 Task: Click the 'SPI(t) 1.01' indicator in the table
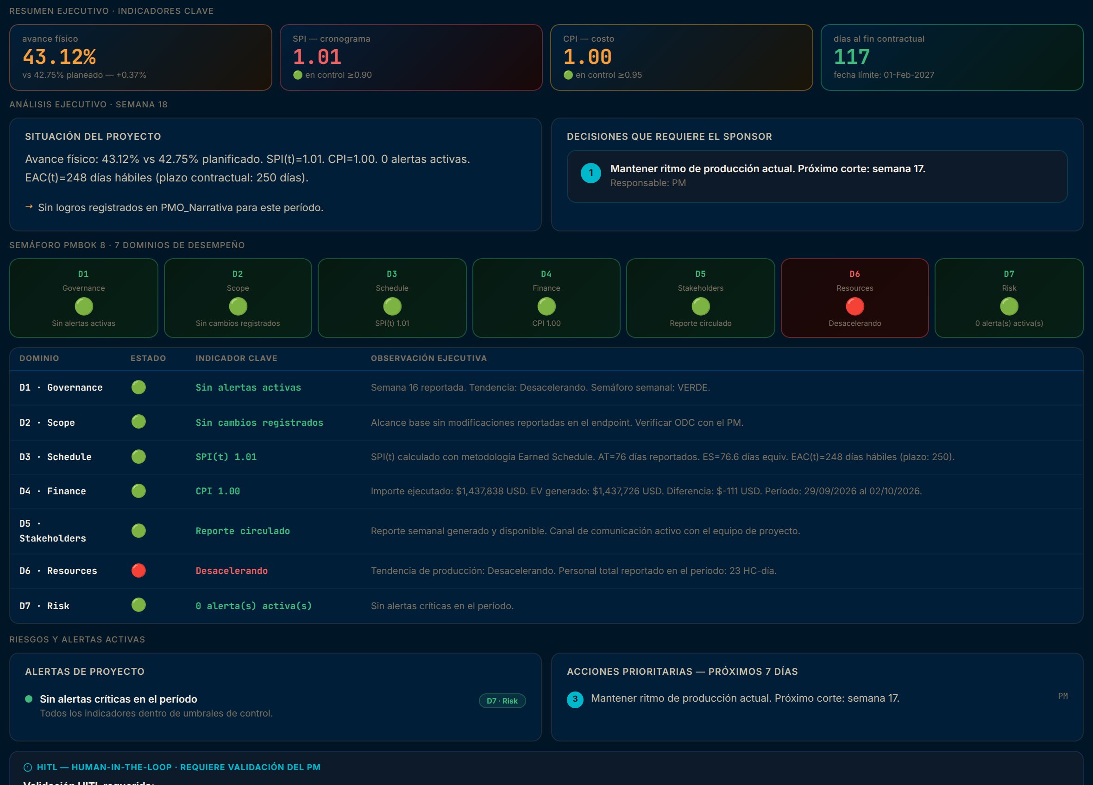point(226,456)
